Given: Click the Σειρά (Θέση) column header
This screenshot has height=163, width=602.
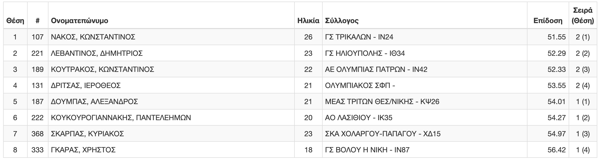Looking at the screenshot, I should [x=583, y=16].
